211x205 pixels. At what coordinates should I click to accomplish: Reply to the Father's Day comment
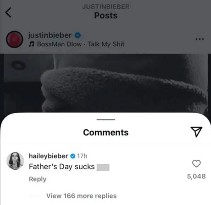click(38, 179)
